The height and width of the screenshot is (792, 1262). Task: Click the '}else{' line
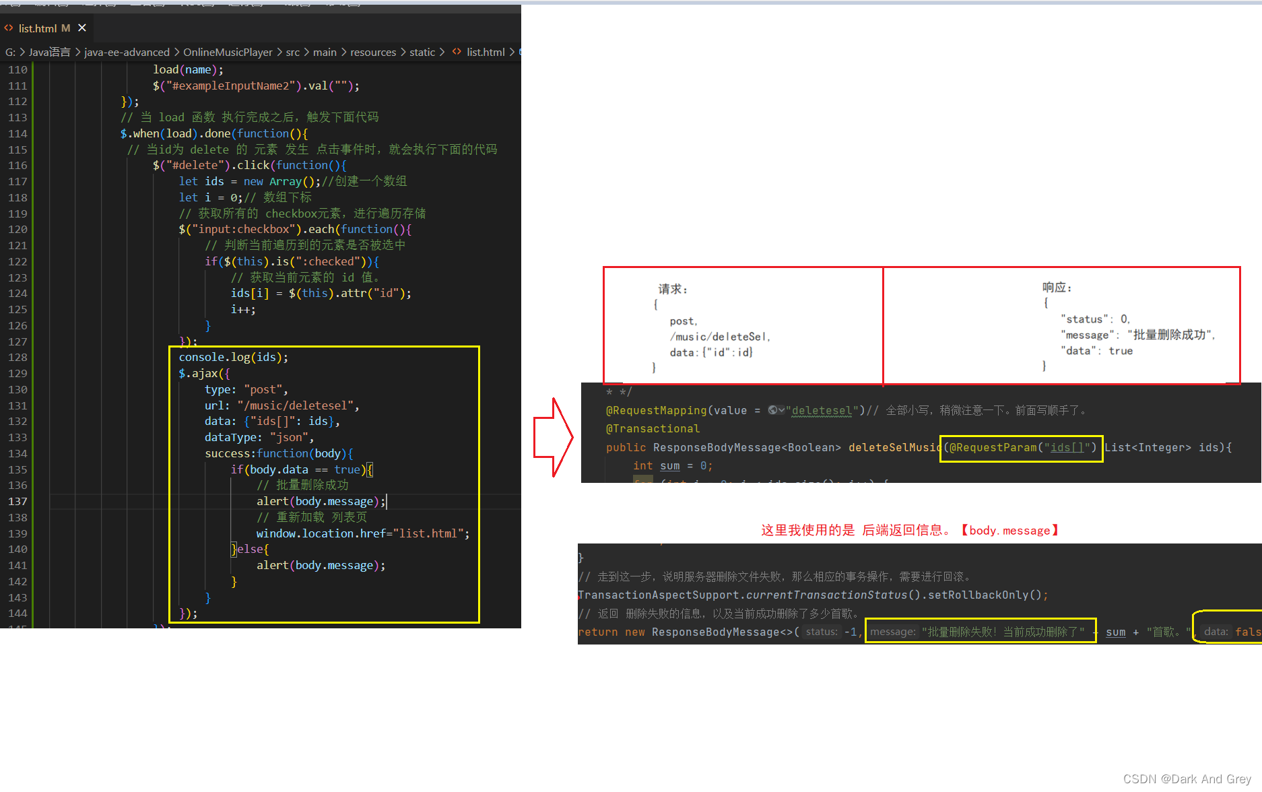click(250, 549)
